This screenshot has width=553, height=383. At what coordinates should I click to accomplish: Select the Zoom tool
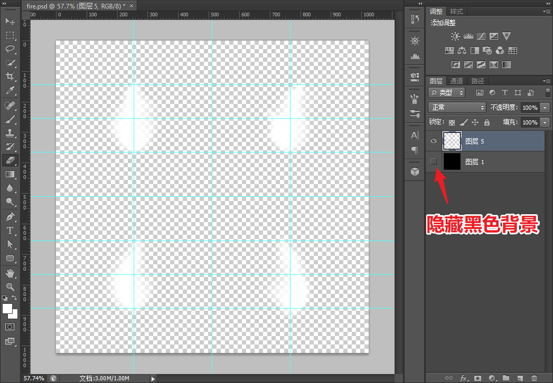coord(10,286)
